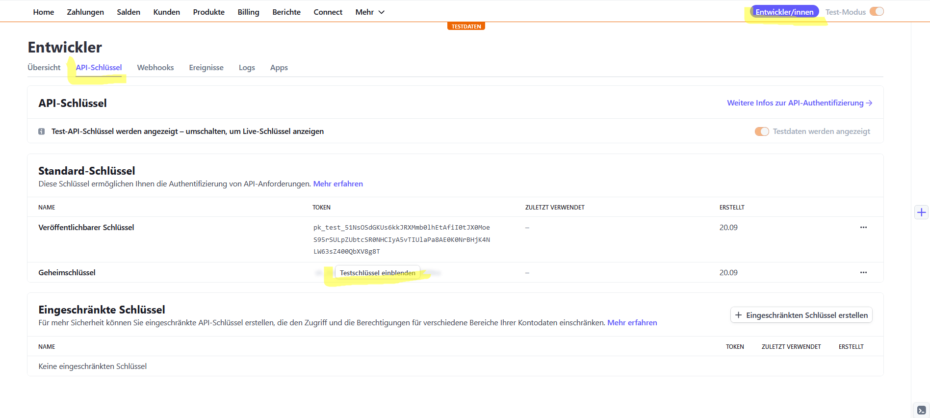Open the Apps tab
This screenshot has width=930, height=418.
pyautogui.click(x=279, y=68)
